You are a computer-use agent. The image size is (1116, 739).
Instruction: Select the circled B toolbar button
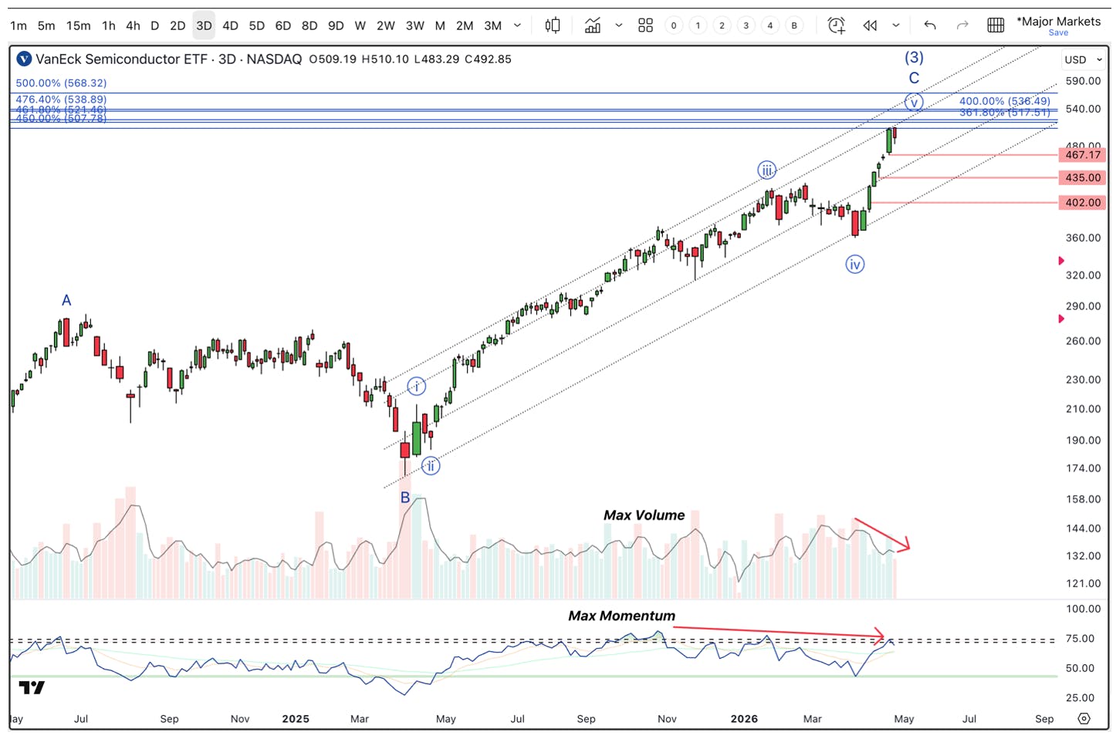point(794,25)
